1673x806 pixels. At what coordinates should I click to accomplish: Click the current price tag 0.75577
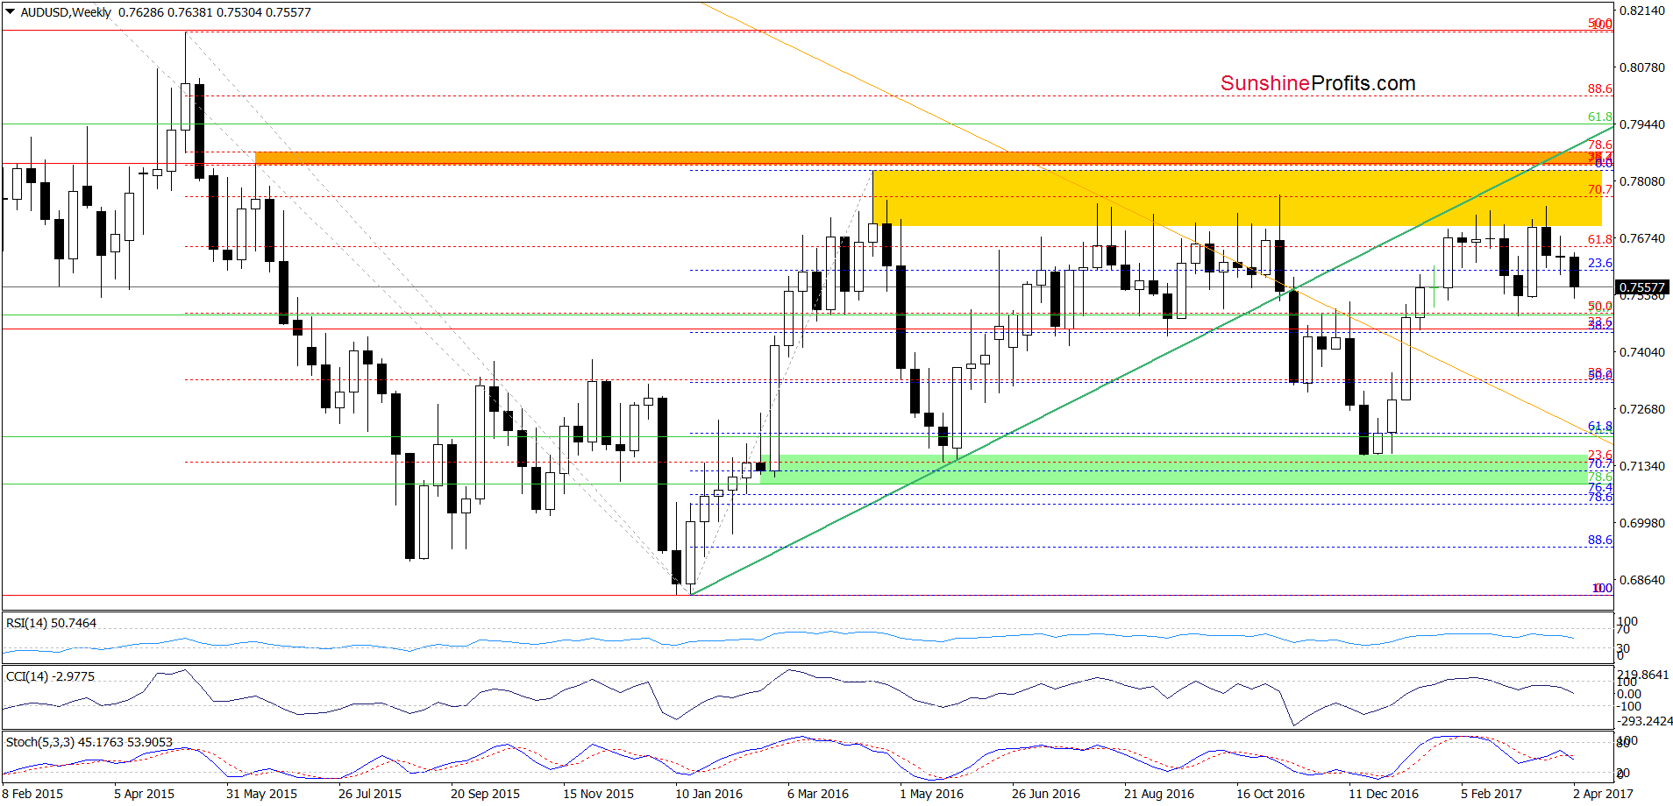[x=1641, y=287]
